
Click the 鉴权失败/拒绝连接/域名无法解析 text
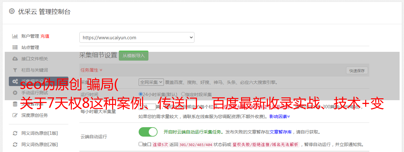[265, 145]
